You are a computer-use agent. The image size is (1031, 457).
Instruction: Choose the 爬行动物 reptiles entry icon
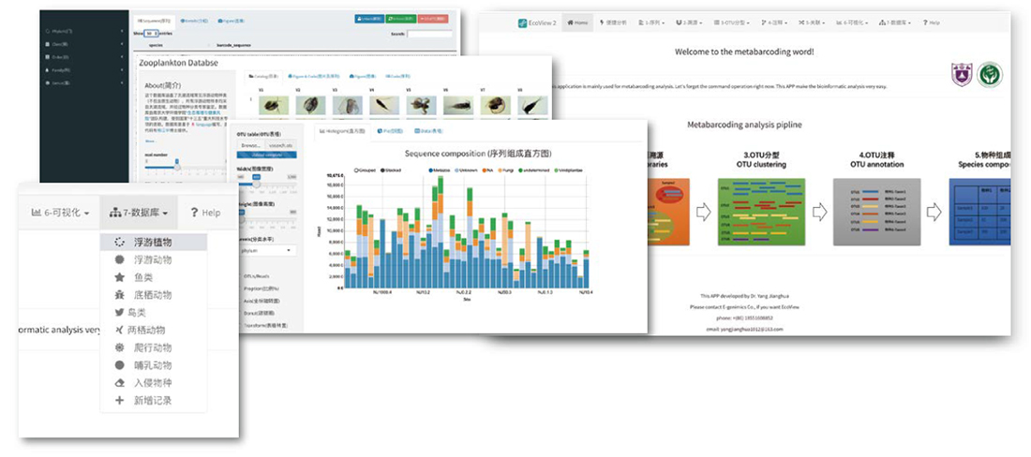[x=119, y=347]
